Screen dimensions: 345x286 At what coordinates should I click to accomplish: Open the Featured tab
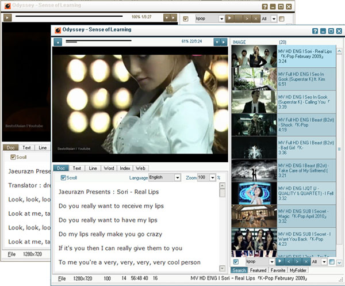click(258, 270)
